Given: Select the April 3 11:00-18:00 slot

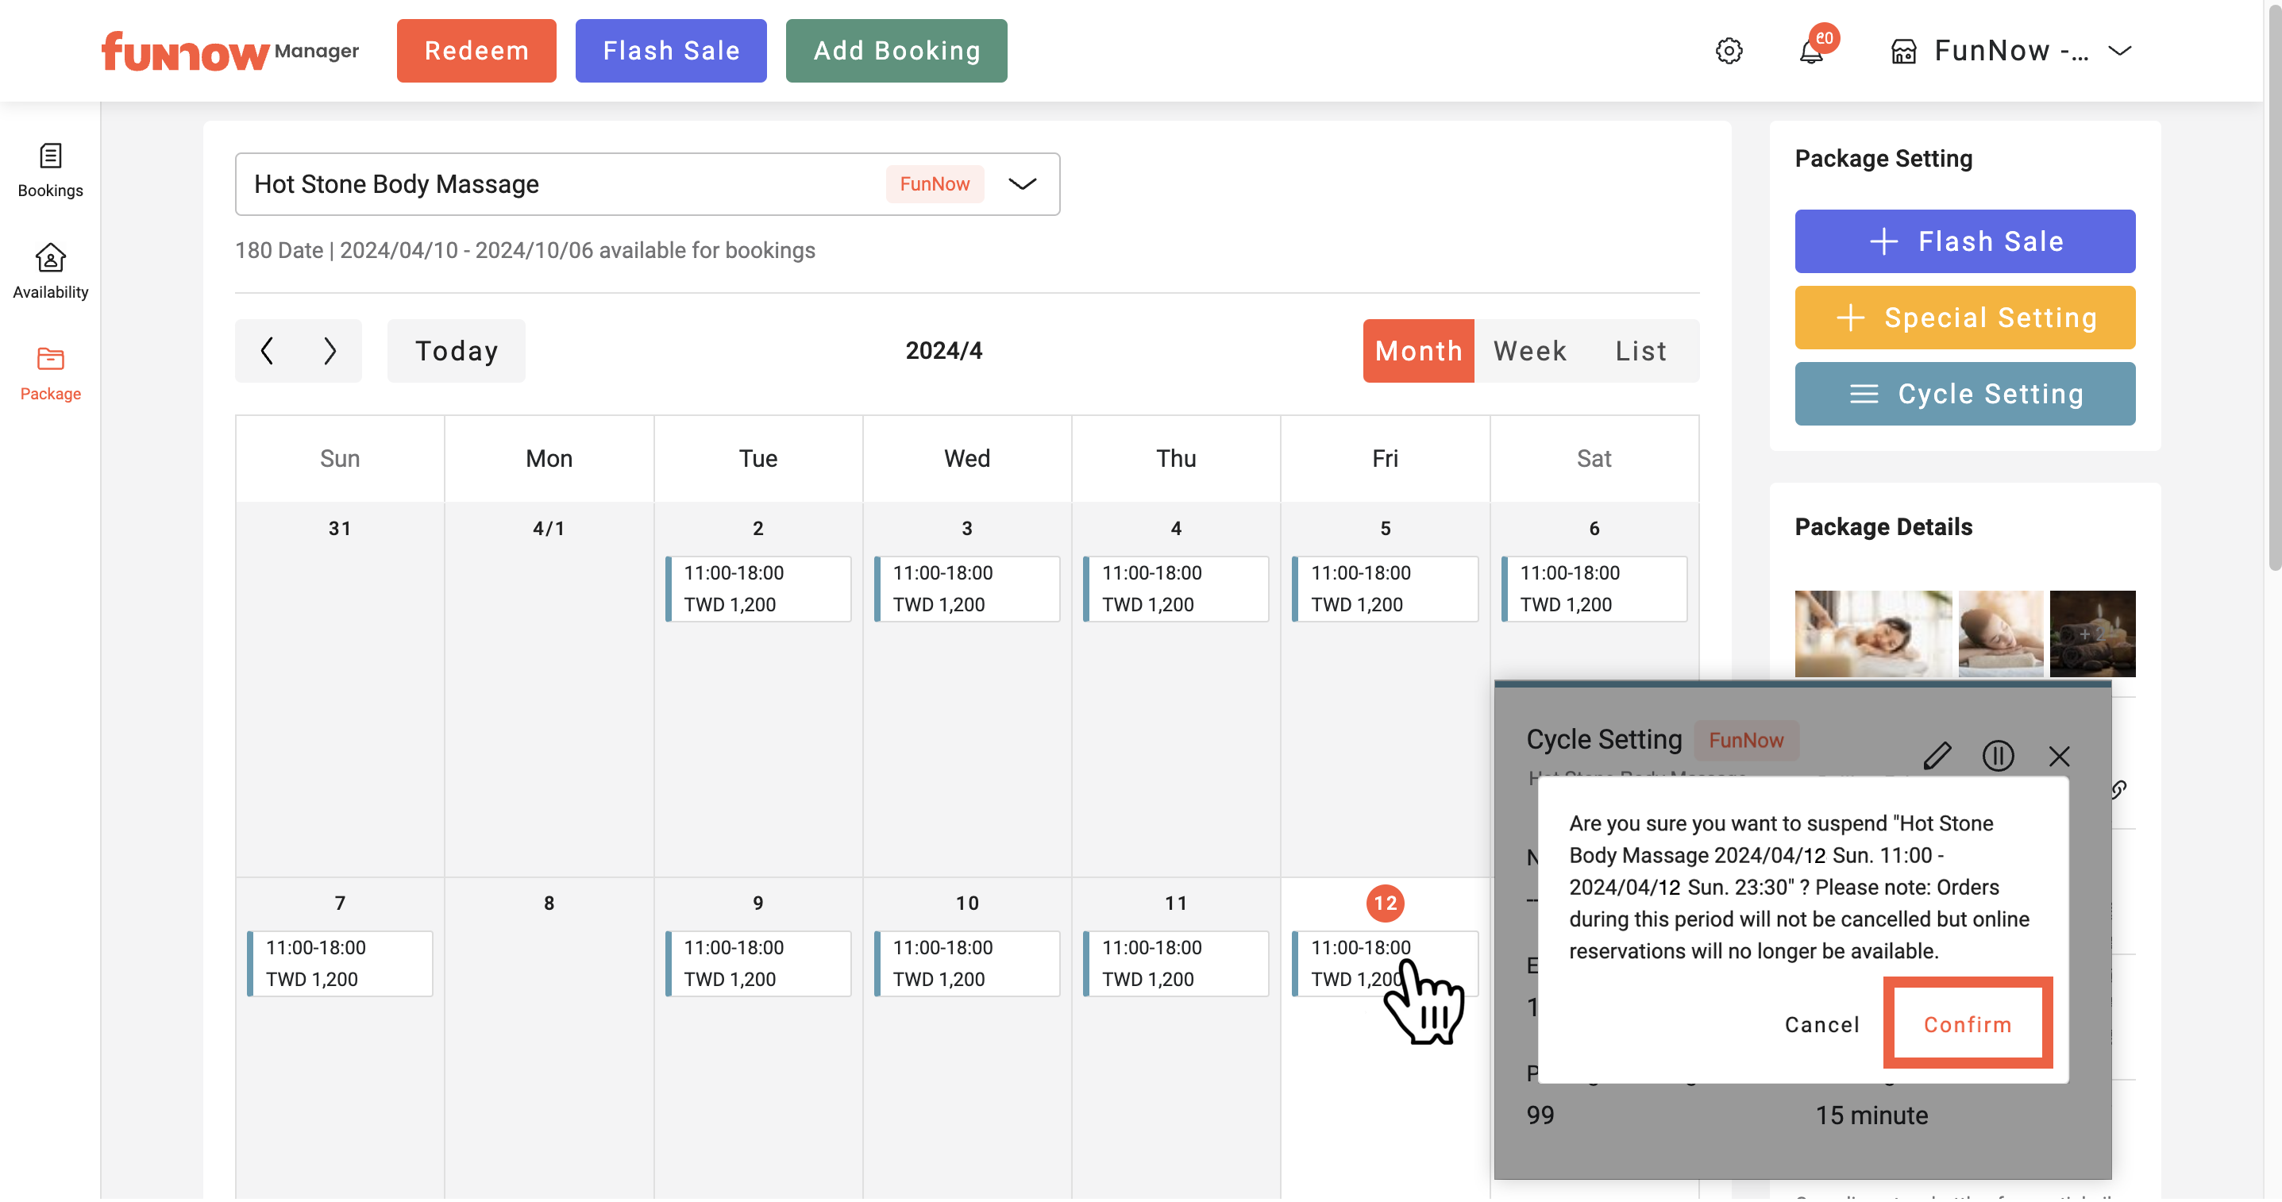Looking at the screenshot, I should 966,589.
